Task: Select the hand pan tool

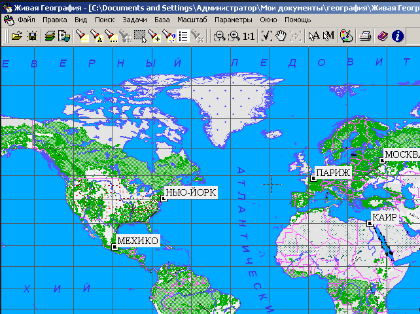Action: coord(281,36)
